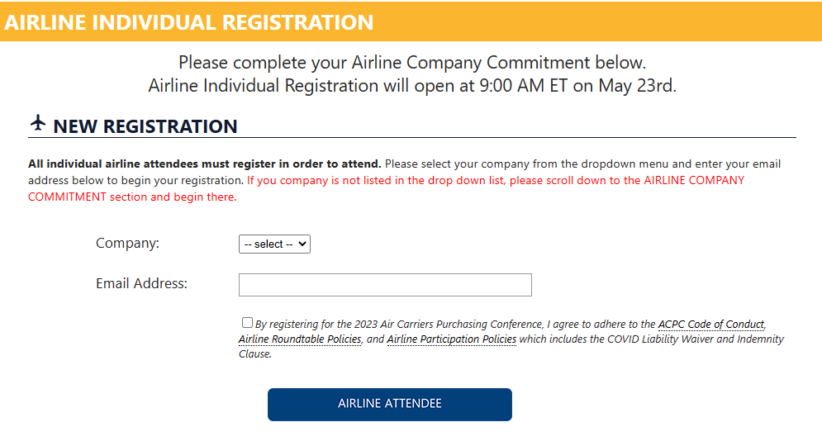822x441 pixels.
Task: Click the chevron arrow in Company dropdown
Action: [x=302, y=244]
